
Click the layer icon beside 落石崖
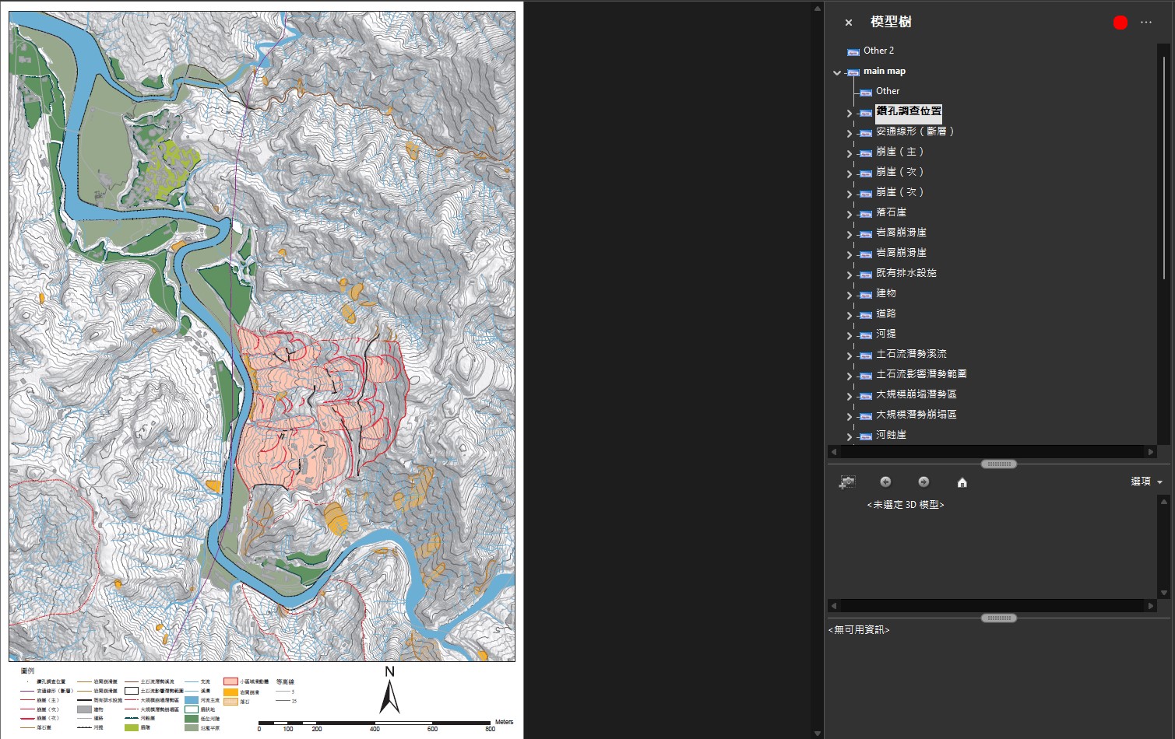(866, 213)
